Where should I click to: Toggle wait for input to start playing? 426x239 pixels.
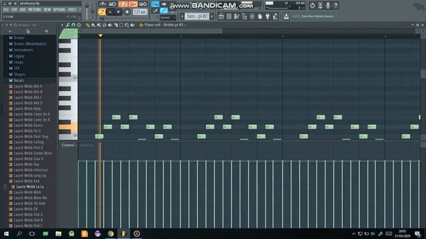pos(112,4)
